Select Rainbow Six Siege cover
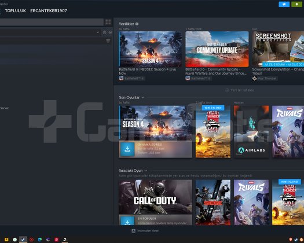This screenshot has height=243, width=304. pos(213,203)
